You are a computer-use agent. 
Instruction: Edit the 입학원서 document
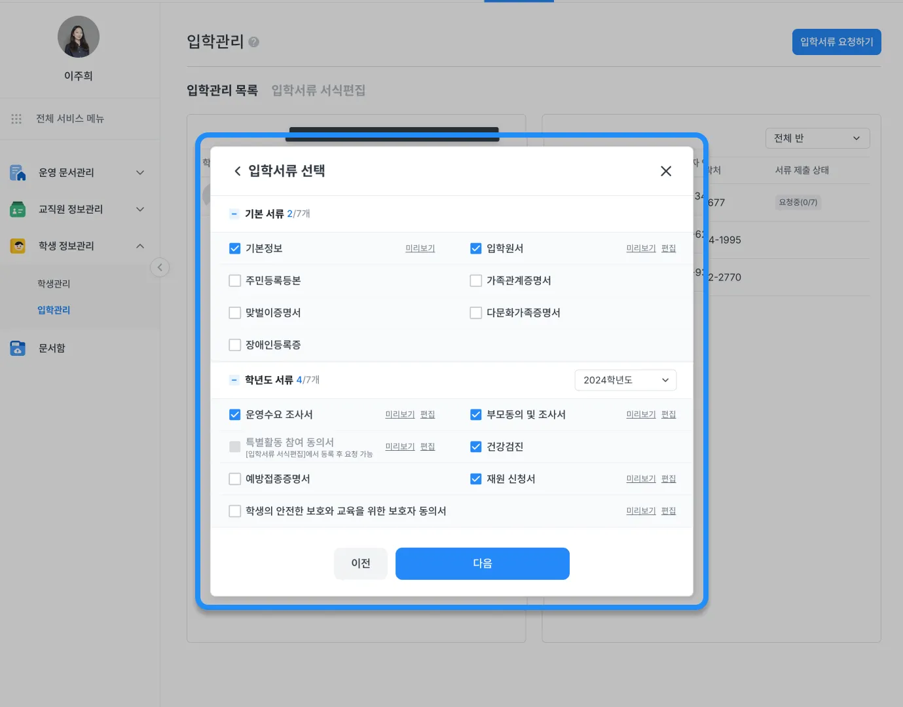pyautogui.click(x=669, y=248)
